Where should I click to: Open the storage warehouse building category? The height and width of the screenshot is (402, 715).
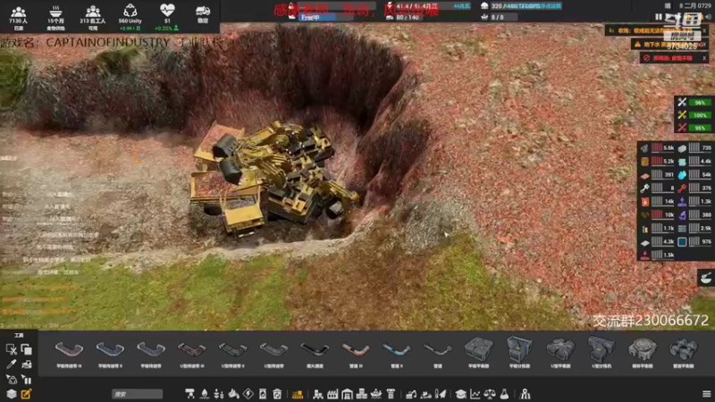(x=347, y=394)
